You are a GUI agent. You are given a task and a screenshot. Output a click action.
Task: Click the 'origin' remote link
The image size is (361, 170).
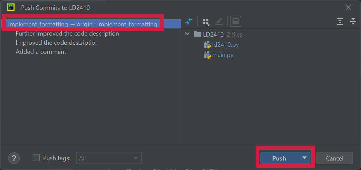coord(84,24)
